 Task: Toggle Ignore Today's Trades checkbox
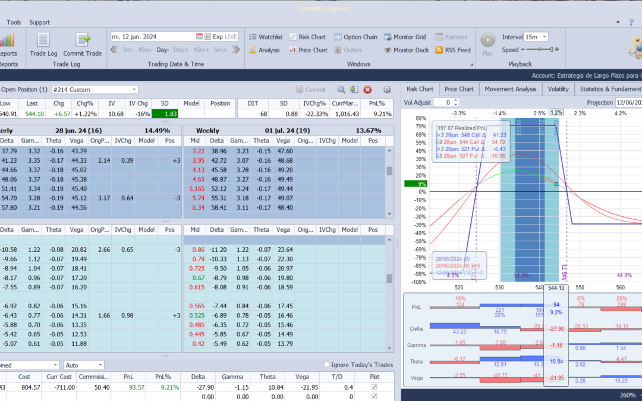[326, 365]
